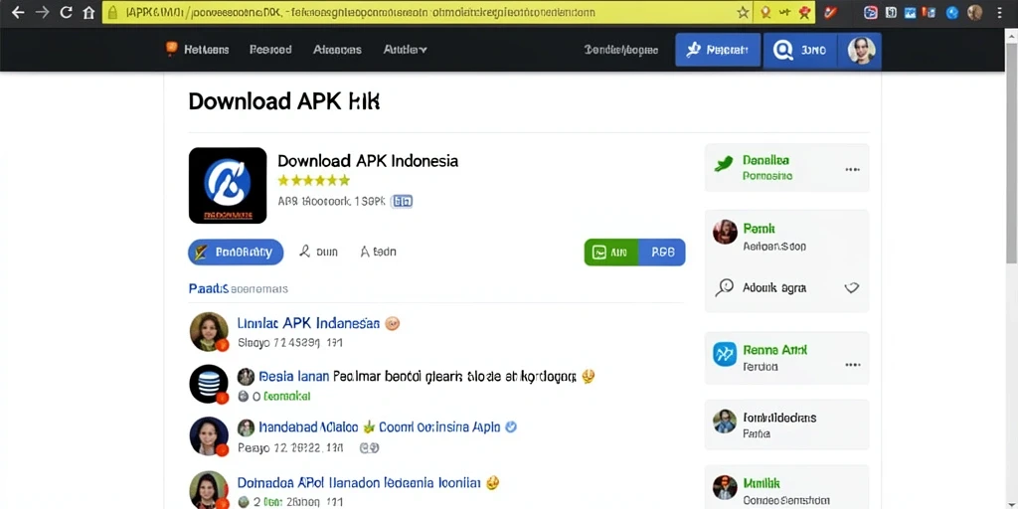Click the blue globe extension icon
The height and width of the screenshot is (509, 1018).
click(952, 12)
